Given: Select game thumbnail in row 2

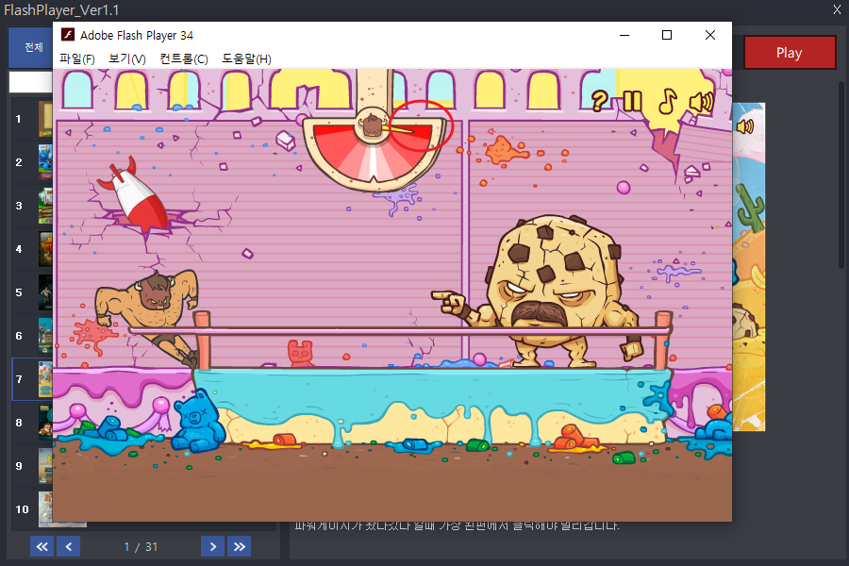Looking at the screenshot, I should [45, 162].
